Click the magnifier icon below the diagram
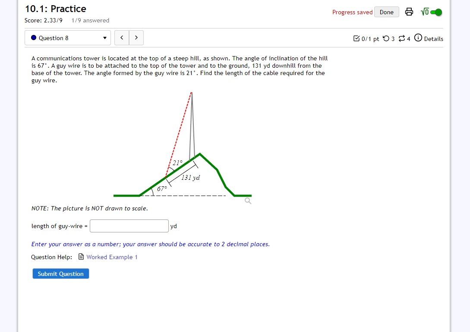 pos(247,200)
